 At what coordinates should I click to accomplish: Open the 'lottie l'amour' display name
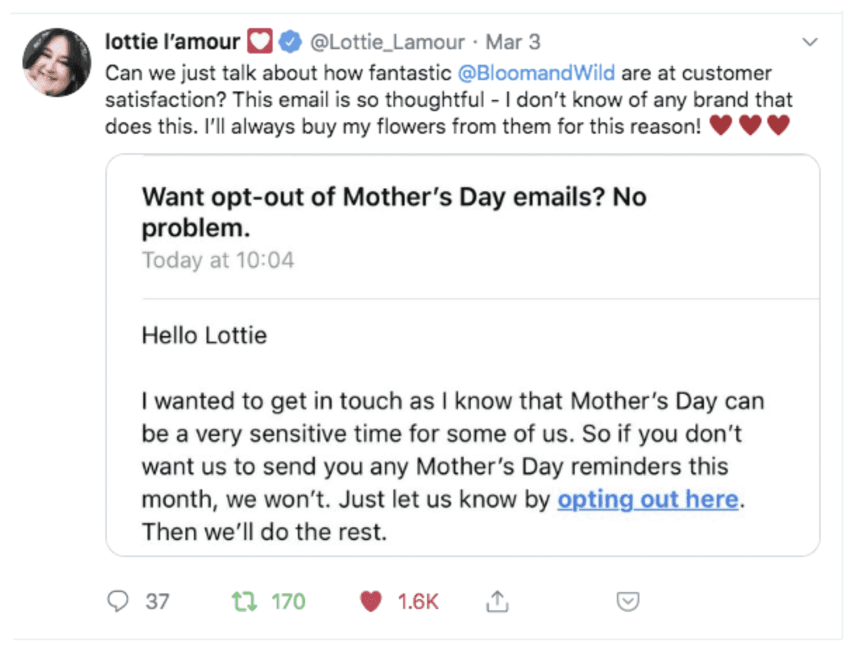pyautogui.click(x=172, y=42)
